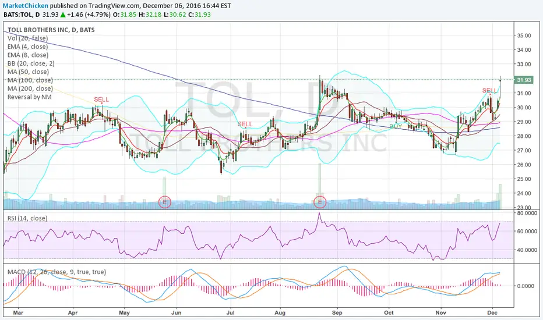This screenshot has width=543, height=320.
Task: Click the earnings E marker in late May
Action: tap(165, 202)
